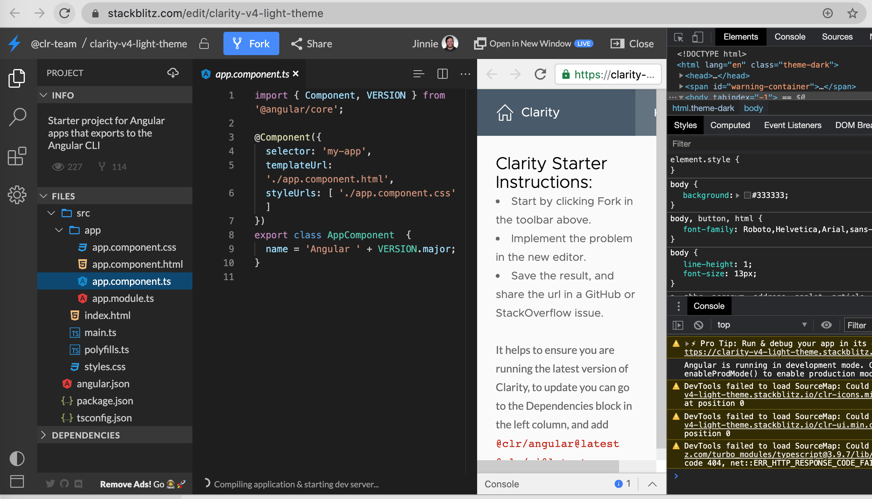Image resolution: width=872 pixels, height=499 pixels.
Task: Collapse the FILES section
Action: click(44, 196)
